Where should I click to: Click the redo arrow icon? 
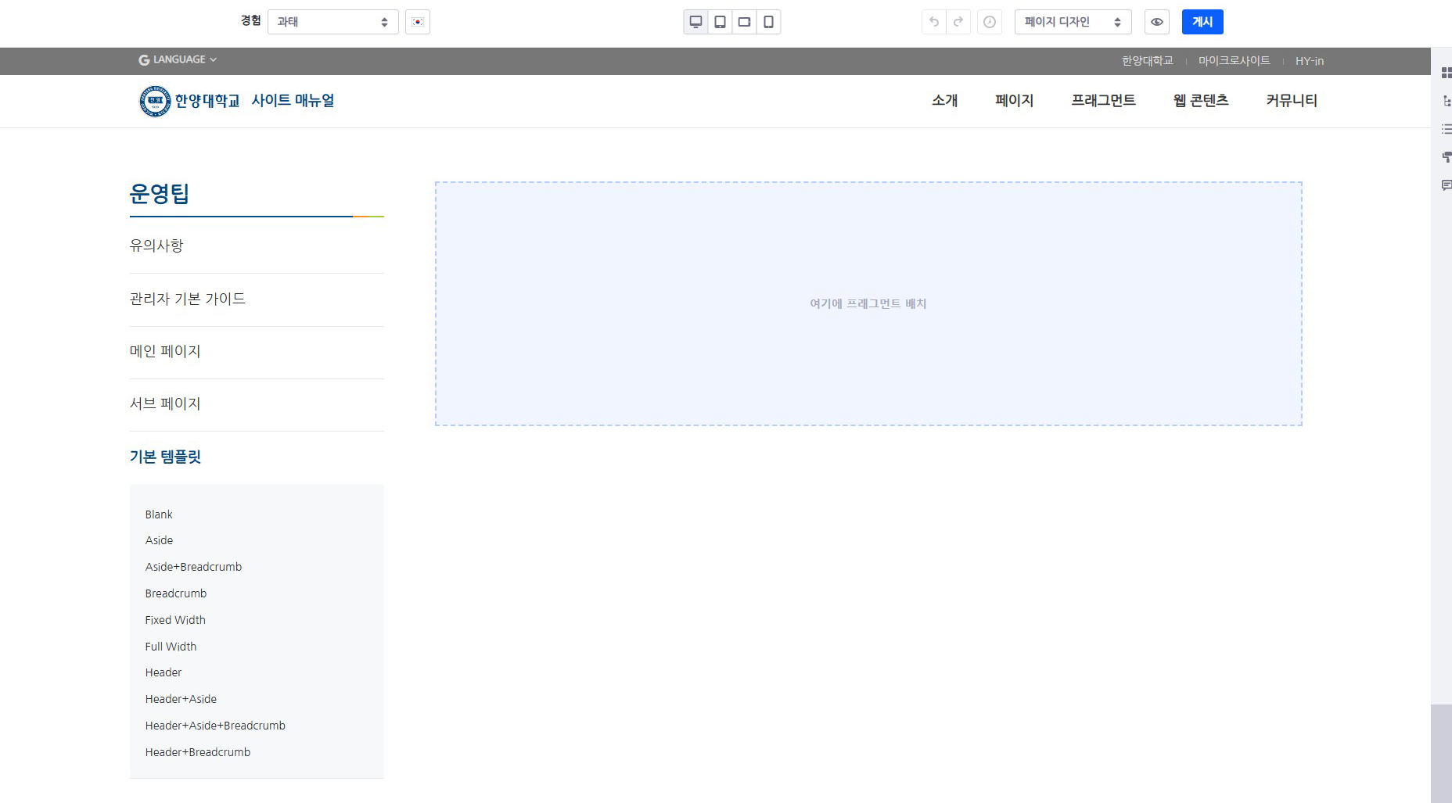click(958, 22)
